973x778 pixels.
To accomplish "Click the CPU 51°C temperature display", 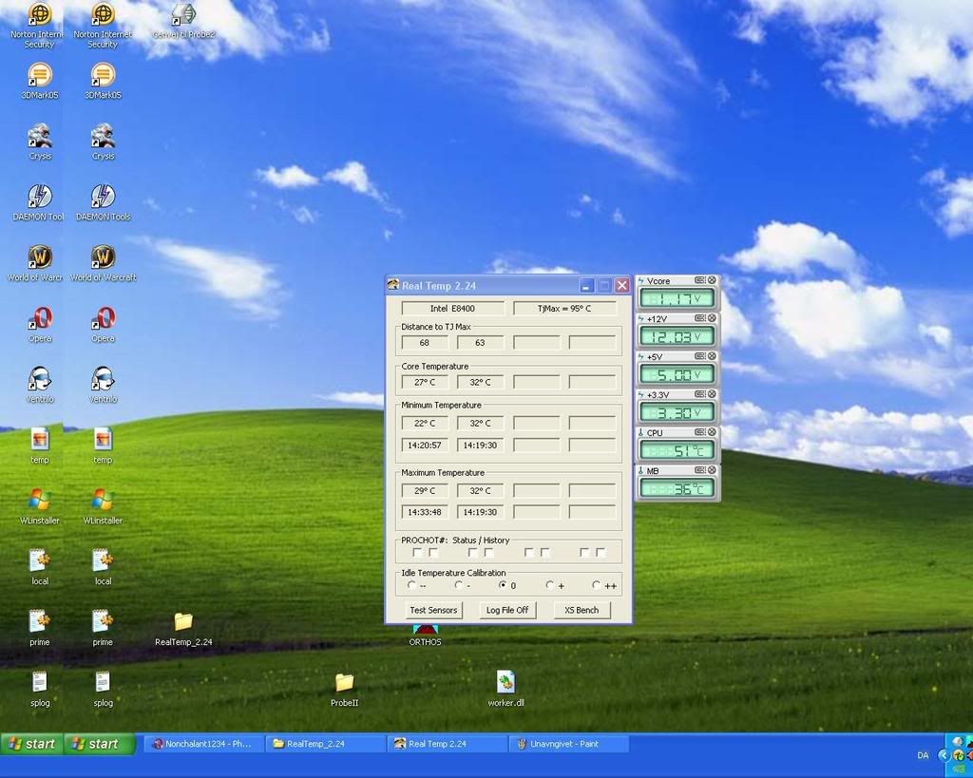I will tap(677, 450).
